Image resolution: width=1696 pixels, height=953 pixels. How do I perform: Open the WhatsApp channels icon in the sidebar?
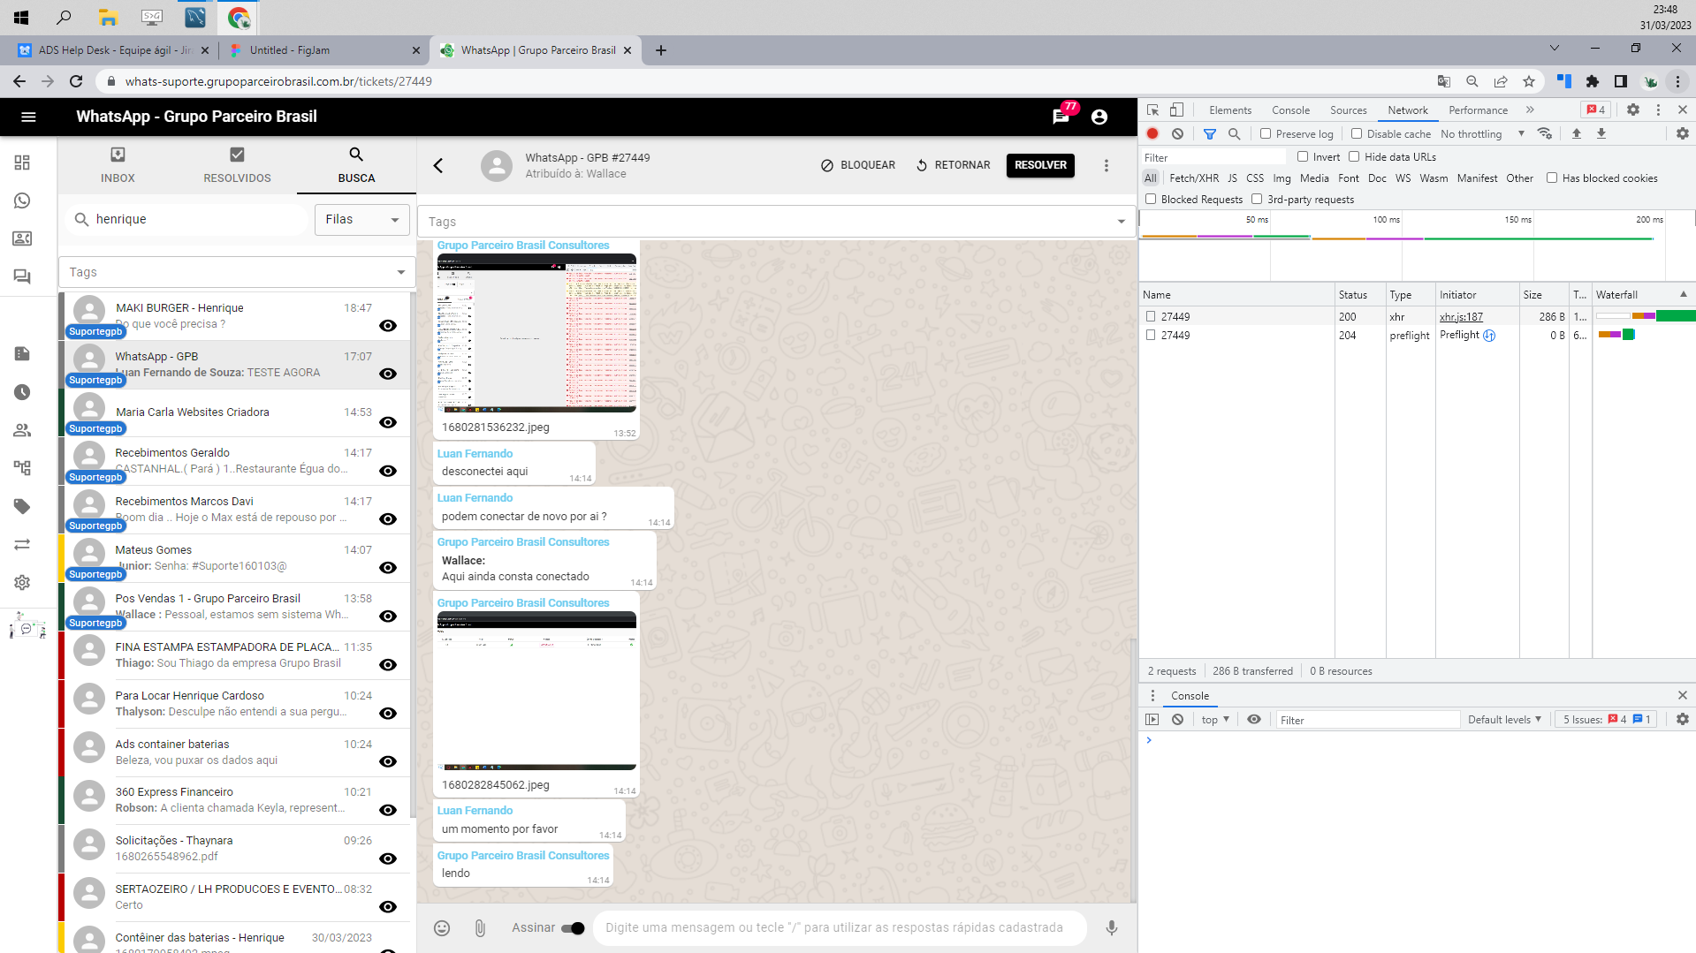pyautogui.click(x=21, y=200)
